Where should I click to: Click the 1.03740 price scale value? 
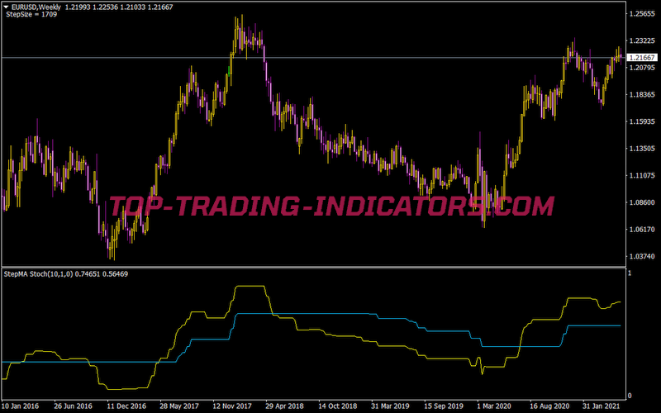click(642, 256)
